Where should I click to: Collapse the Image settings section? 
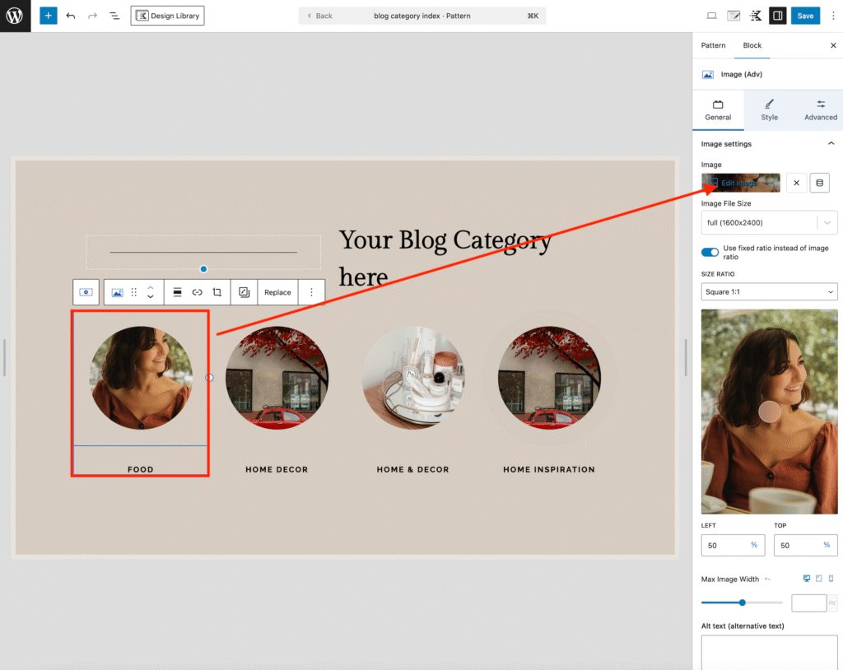click(831, 144)
